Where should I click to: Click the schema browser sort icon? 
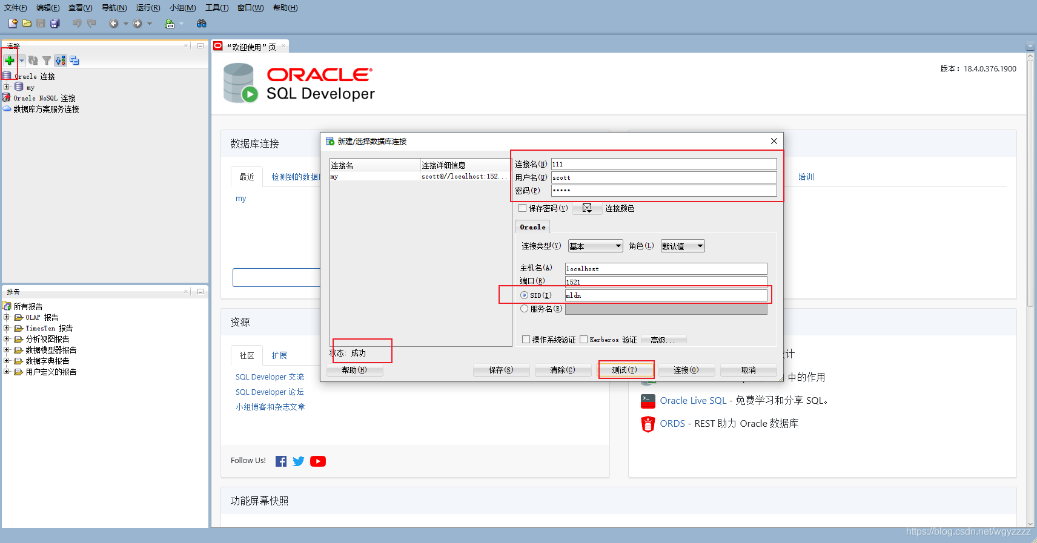[x=61, y=61]
